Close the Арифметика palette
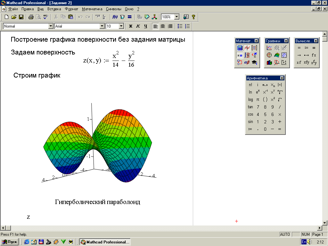This screenshot has height=246, width=328. tap(282, 78)
